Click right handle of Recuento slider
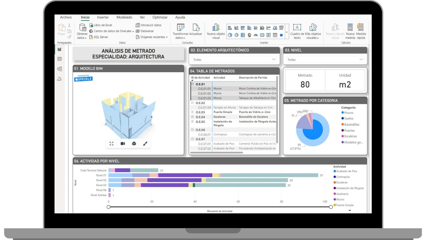The image size is (426, 240). point(331,207)
